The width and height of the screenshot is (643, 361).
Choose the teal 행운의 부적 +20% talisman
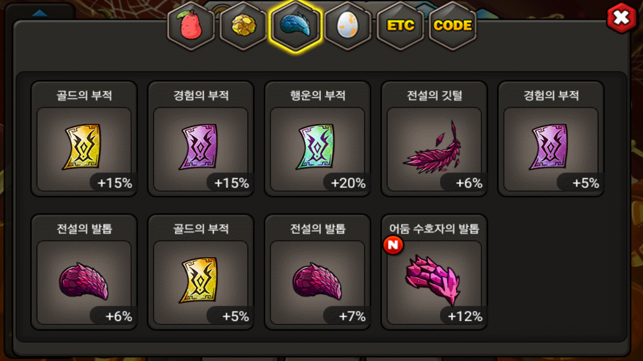pos(317,139)
